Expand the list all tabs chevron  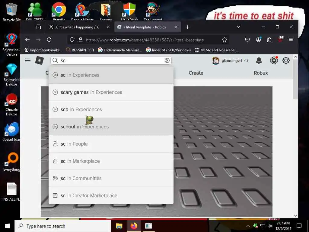click(238, 27)
